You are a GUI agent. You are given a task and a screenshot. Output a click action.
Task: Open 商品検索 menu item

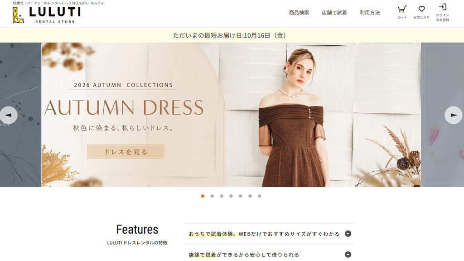click(x=299, y=13)
